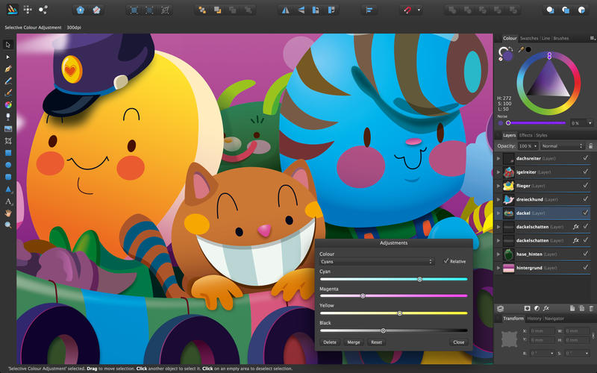597x373 pixels.
Task: Enable the Relative checkbox
Action: (446, 261)
